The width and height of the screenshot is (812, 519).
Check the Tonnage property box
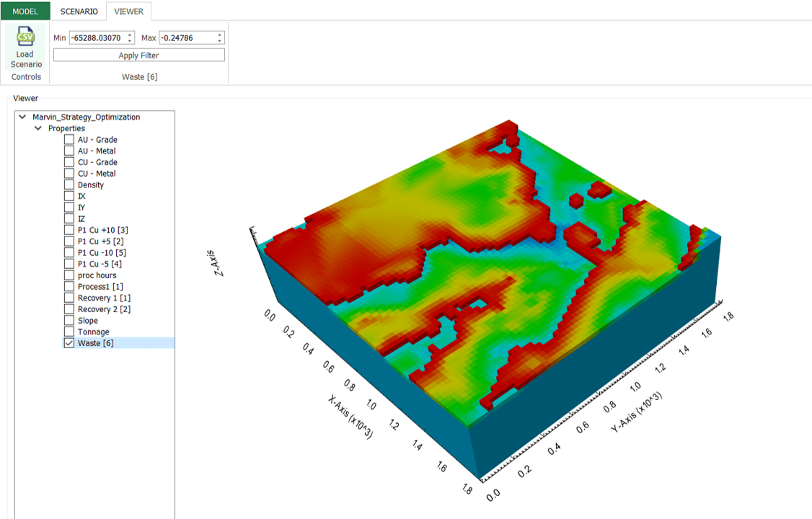tap(69, 332)
